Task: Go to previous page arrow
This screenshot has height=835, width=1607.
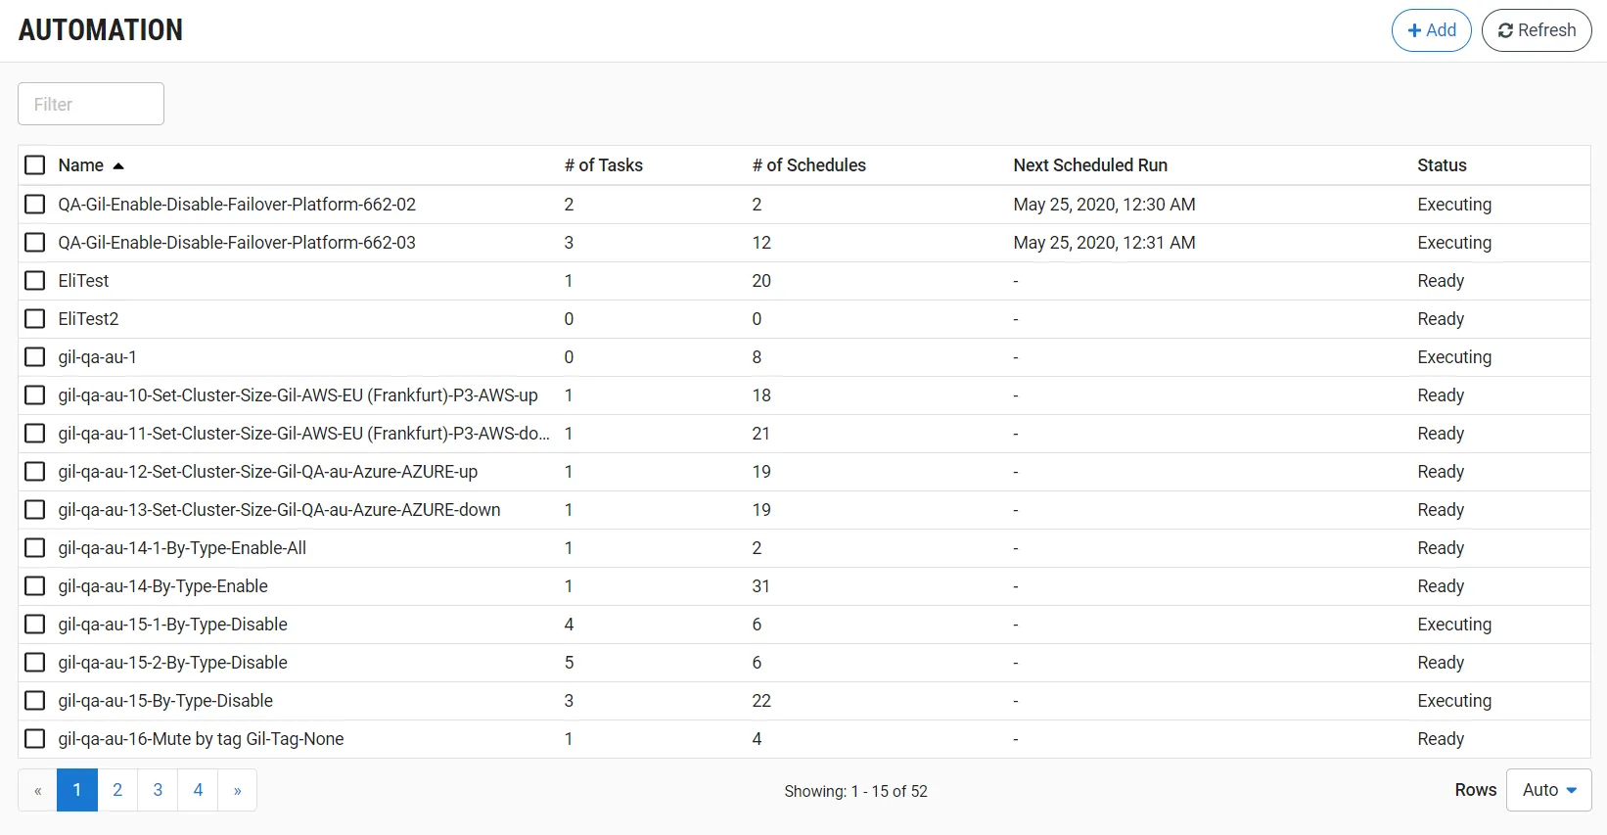Action: (x=38, y=791)
